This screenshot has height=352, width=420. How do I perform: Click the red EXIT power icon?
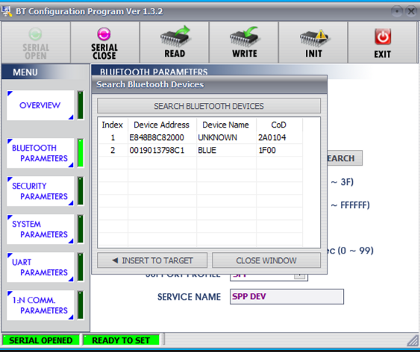(x=383, y=37)
